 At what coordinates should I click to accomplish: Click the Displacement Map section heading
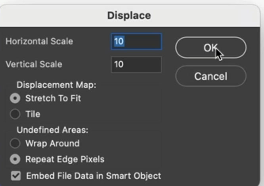click(56, 85)
